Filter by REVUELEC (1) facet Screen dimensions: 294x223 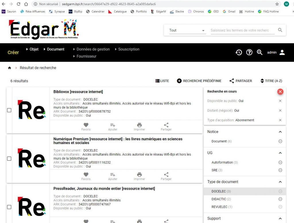coord(222,207)
